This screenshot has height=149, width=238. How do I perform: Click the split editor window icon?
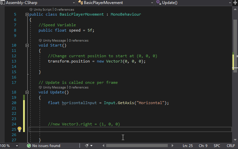(x=235, y=3)
